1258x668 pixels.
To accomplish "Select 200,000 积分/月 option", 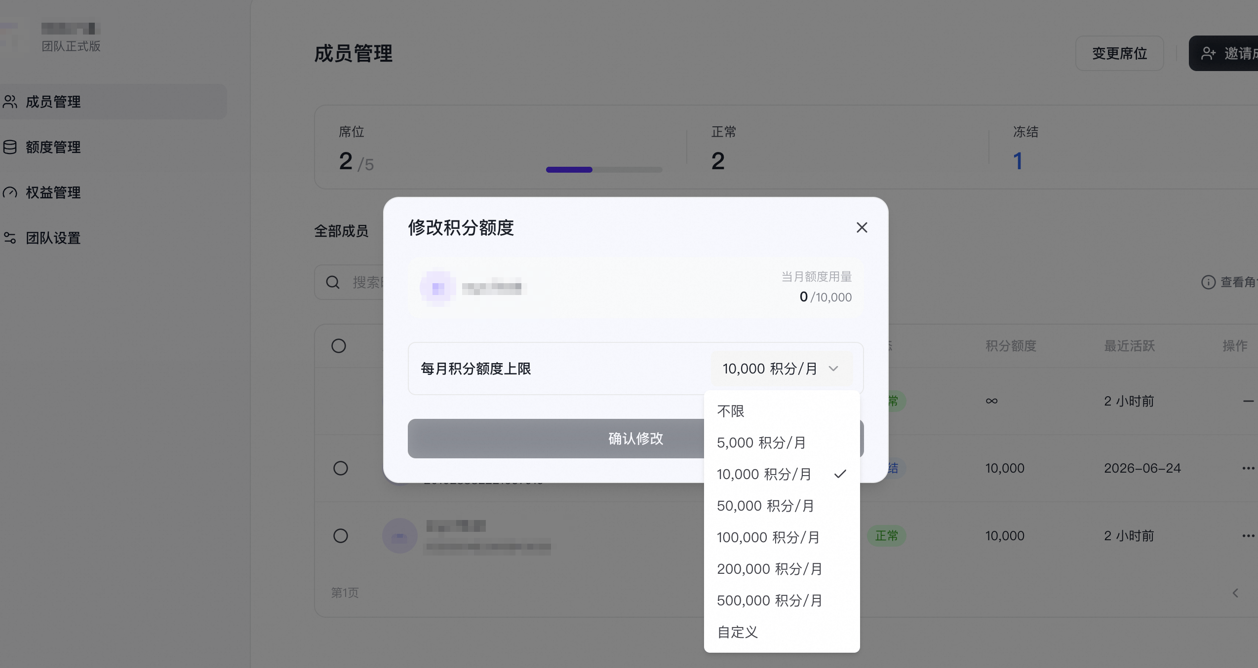I will tap(782, 569).
